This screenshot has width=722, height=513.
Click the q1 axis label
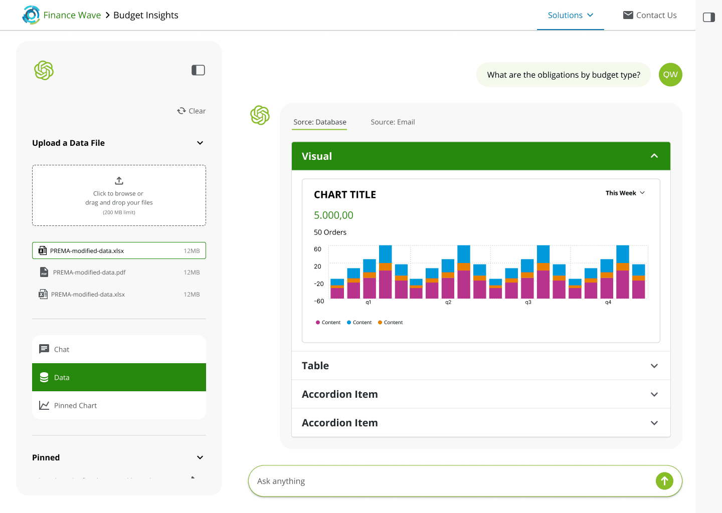pyautogui.click(x=369, y=303)
